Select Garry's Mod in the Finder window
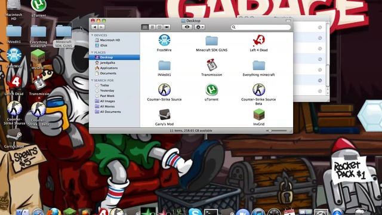 [x=164, y=115]
